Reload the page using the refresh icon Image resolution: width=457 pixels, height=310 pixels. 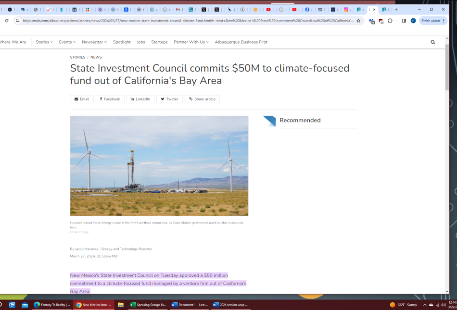[7, 21]
